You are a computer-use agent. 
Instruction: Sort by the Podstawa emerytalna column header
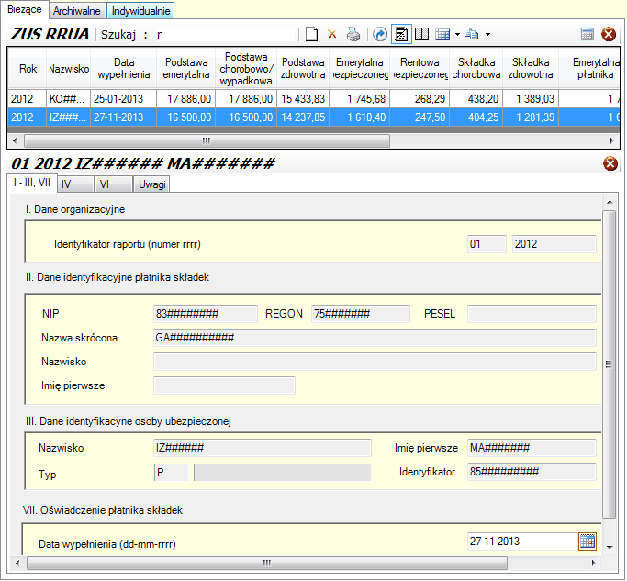[x=186, y=68]
